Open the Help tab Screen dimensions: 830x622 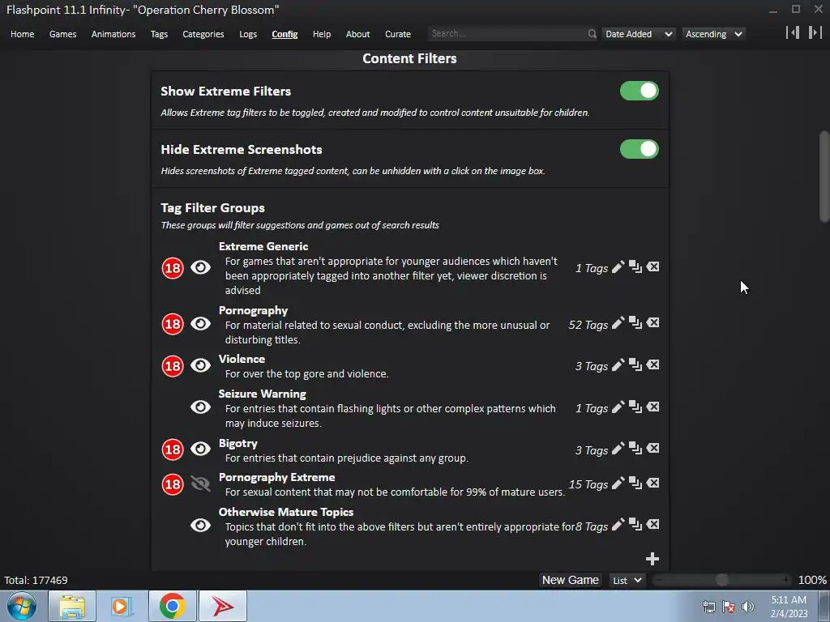coord(322,34)
